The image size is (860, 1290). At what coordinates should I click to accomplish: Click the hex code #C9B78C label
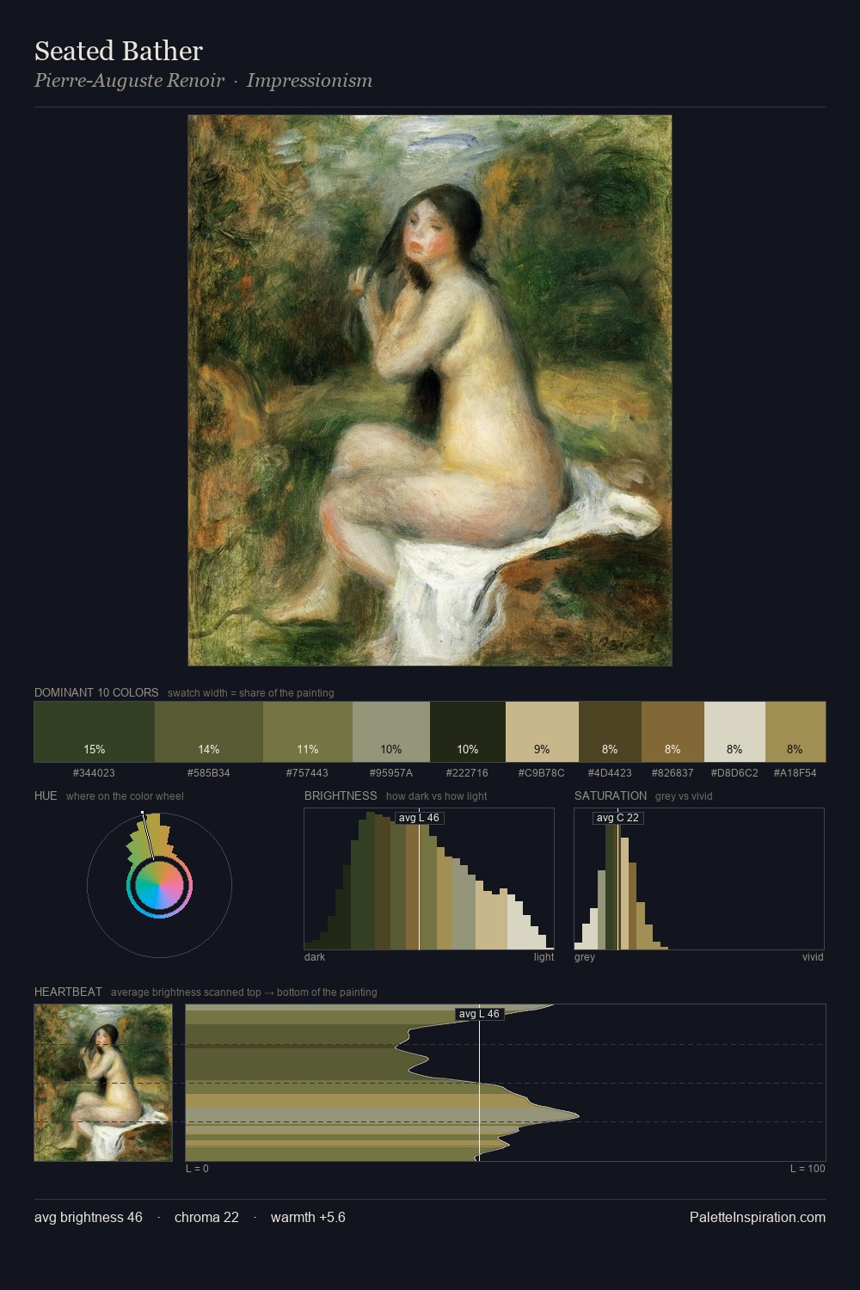tap(542, 773)
